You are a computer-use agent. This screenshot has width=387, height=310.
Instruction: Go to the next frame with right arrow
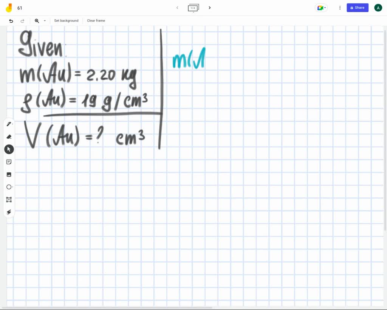coord(210,8)
